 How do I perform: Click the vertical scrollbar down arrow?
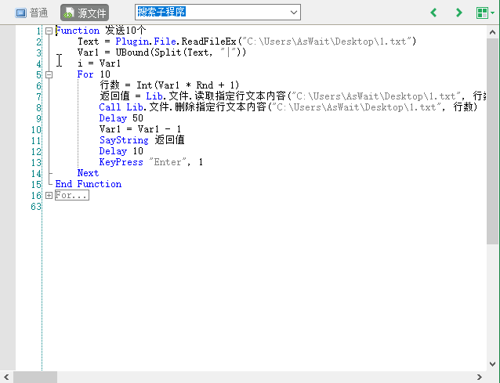point(493,364)
